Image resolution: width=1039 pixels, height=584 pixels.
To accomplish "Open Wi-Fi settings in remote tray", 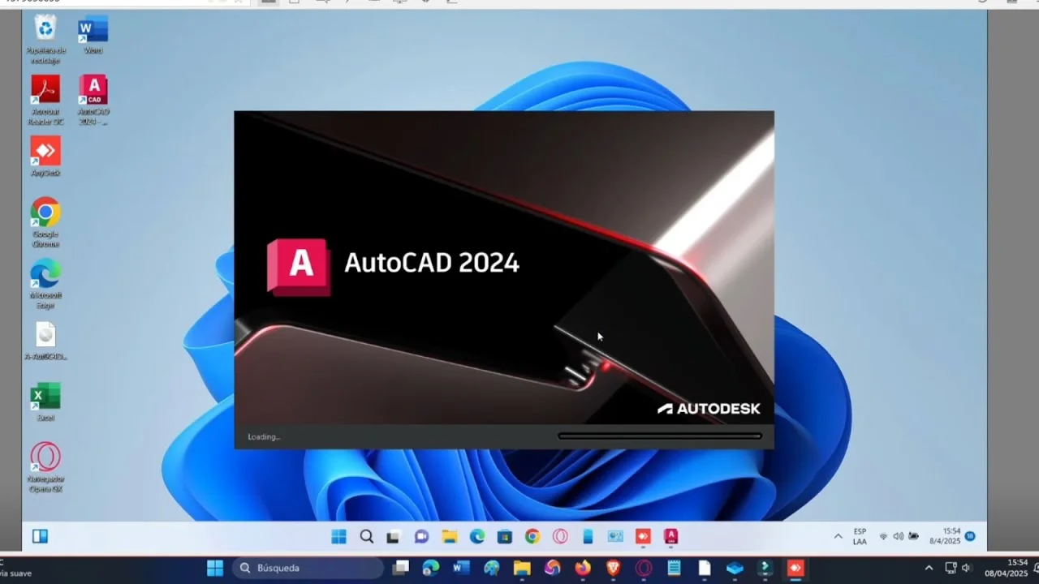I will (883, 536).
